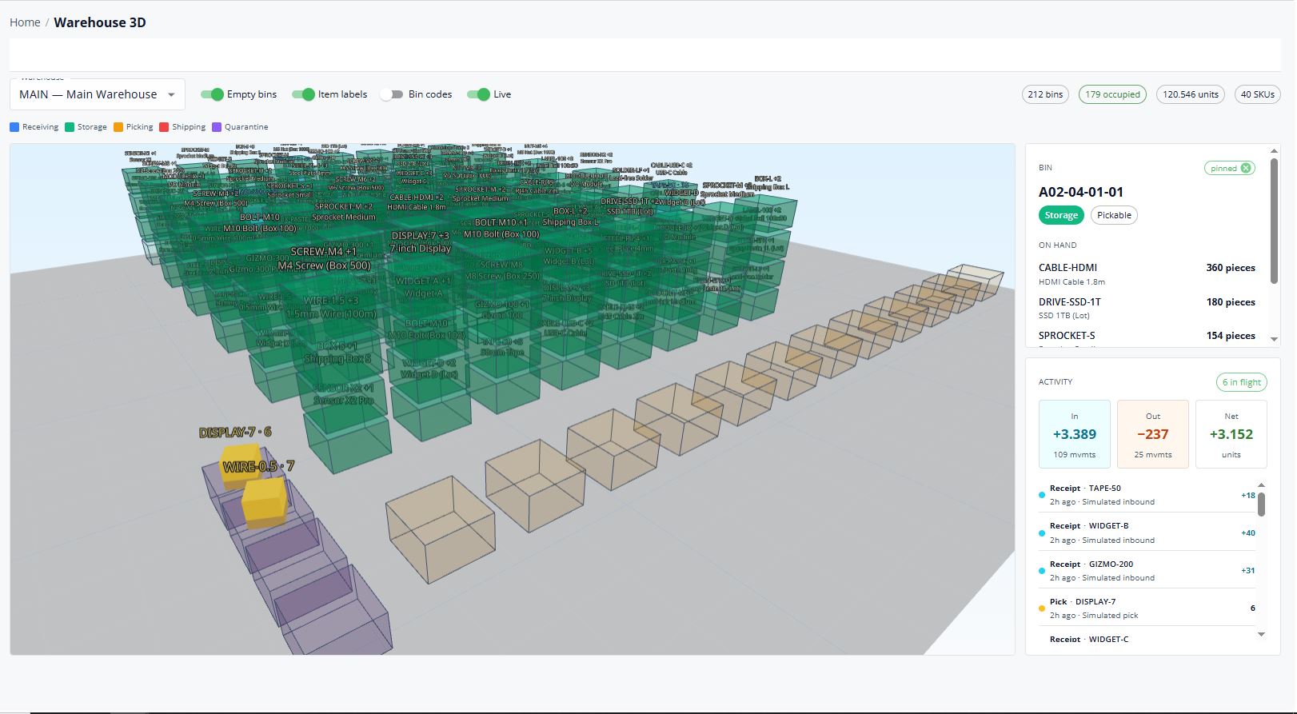Screen dimensions: 1297x714
Task: Open the Main Warehouse dropdown
Action: point(98,94)
